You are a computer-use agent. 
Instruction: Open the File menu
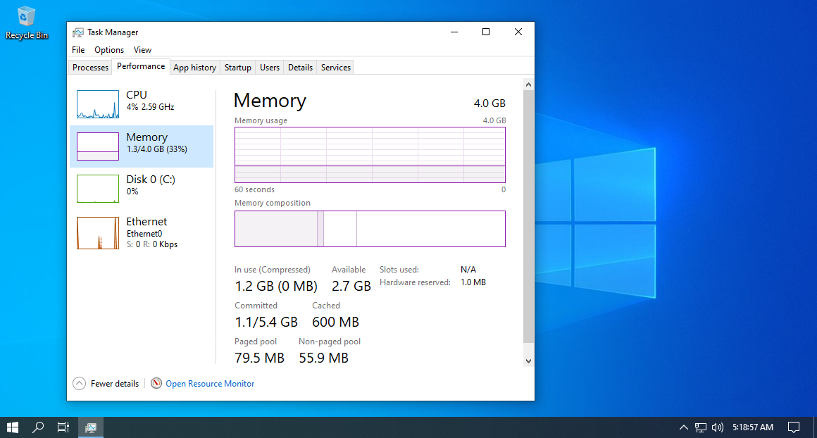[x=78, y=50]
